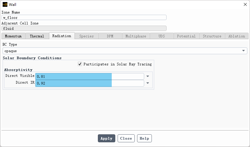Viewport: 250px width, 147px height.
Task: Select the Potential tab
Action: click(x=186, y=36)
